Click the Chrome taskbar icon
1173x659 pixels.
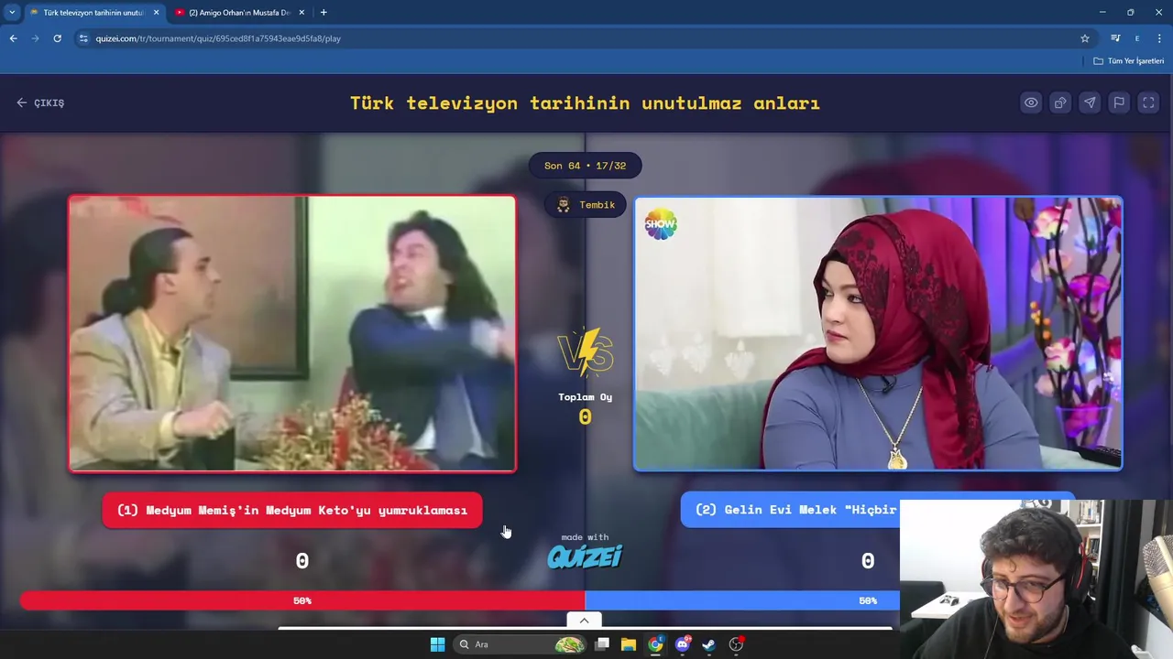pyautogui.click(x=655, y=644)
